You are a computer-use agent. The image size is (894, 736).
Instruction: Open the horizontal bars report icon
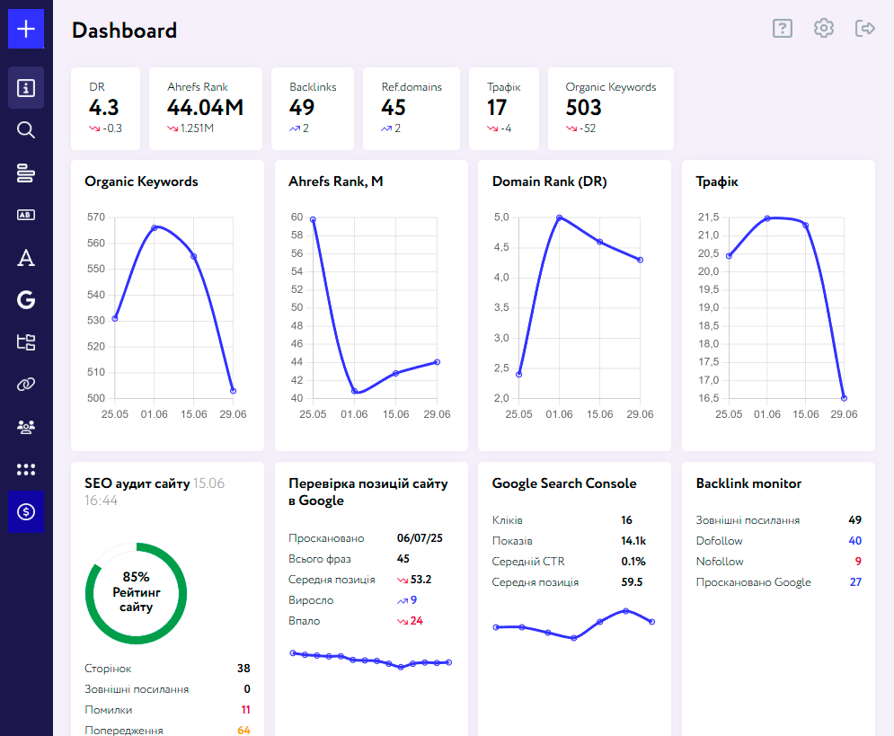coord(26,173)
